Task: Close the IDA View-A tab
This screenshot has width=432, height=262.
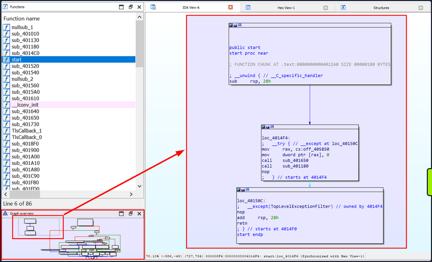Action: click(x=230, y=7)
